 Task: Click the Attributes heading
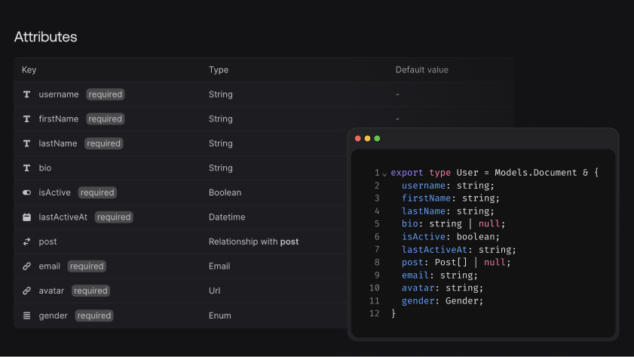click(46, 37)
